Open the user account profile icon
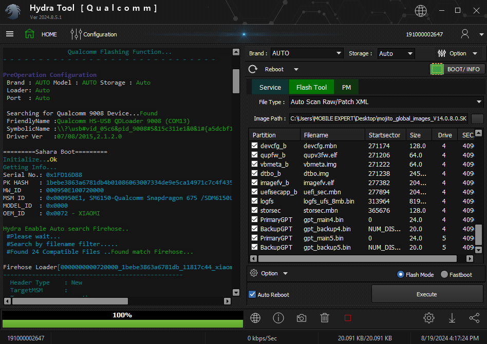Screen dimensions: 487x344 pos(464,34)
